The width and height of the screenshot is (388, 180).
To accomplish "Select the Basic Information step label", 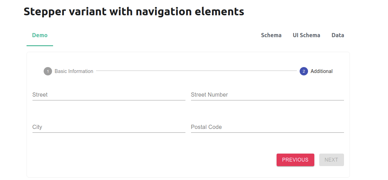I will pyautogui.click(x=74, y=71).
